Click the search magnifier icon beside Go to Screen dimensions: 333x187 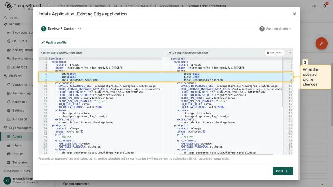pyautogui.click(x=5, y=17)
